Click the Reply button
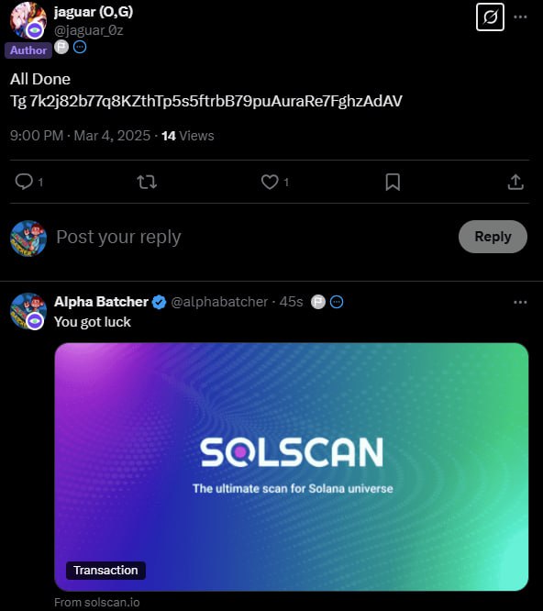 click(493, 237)
